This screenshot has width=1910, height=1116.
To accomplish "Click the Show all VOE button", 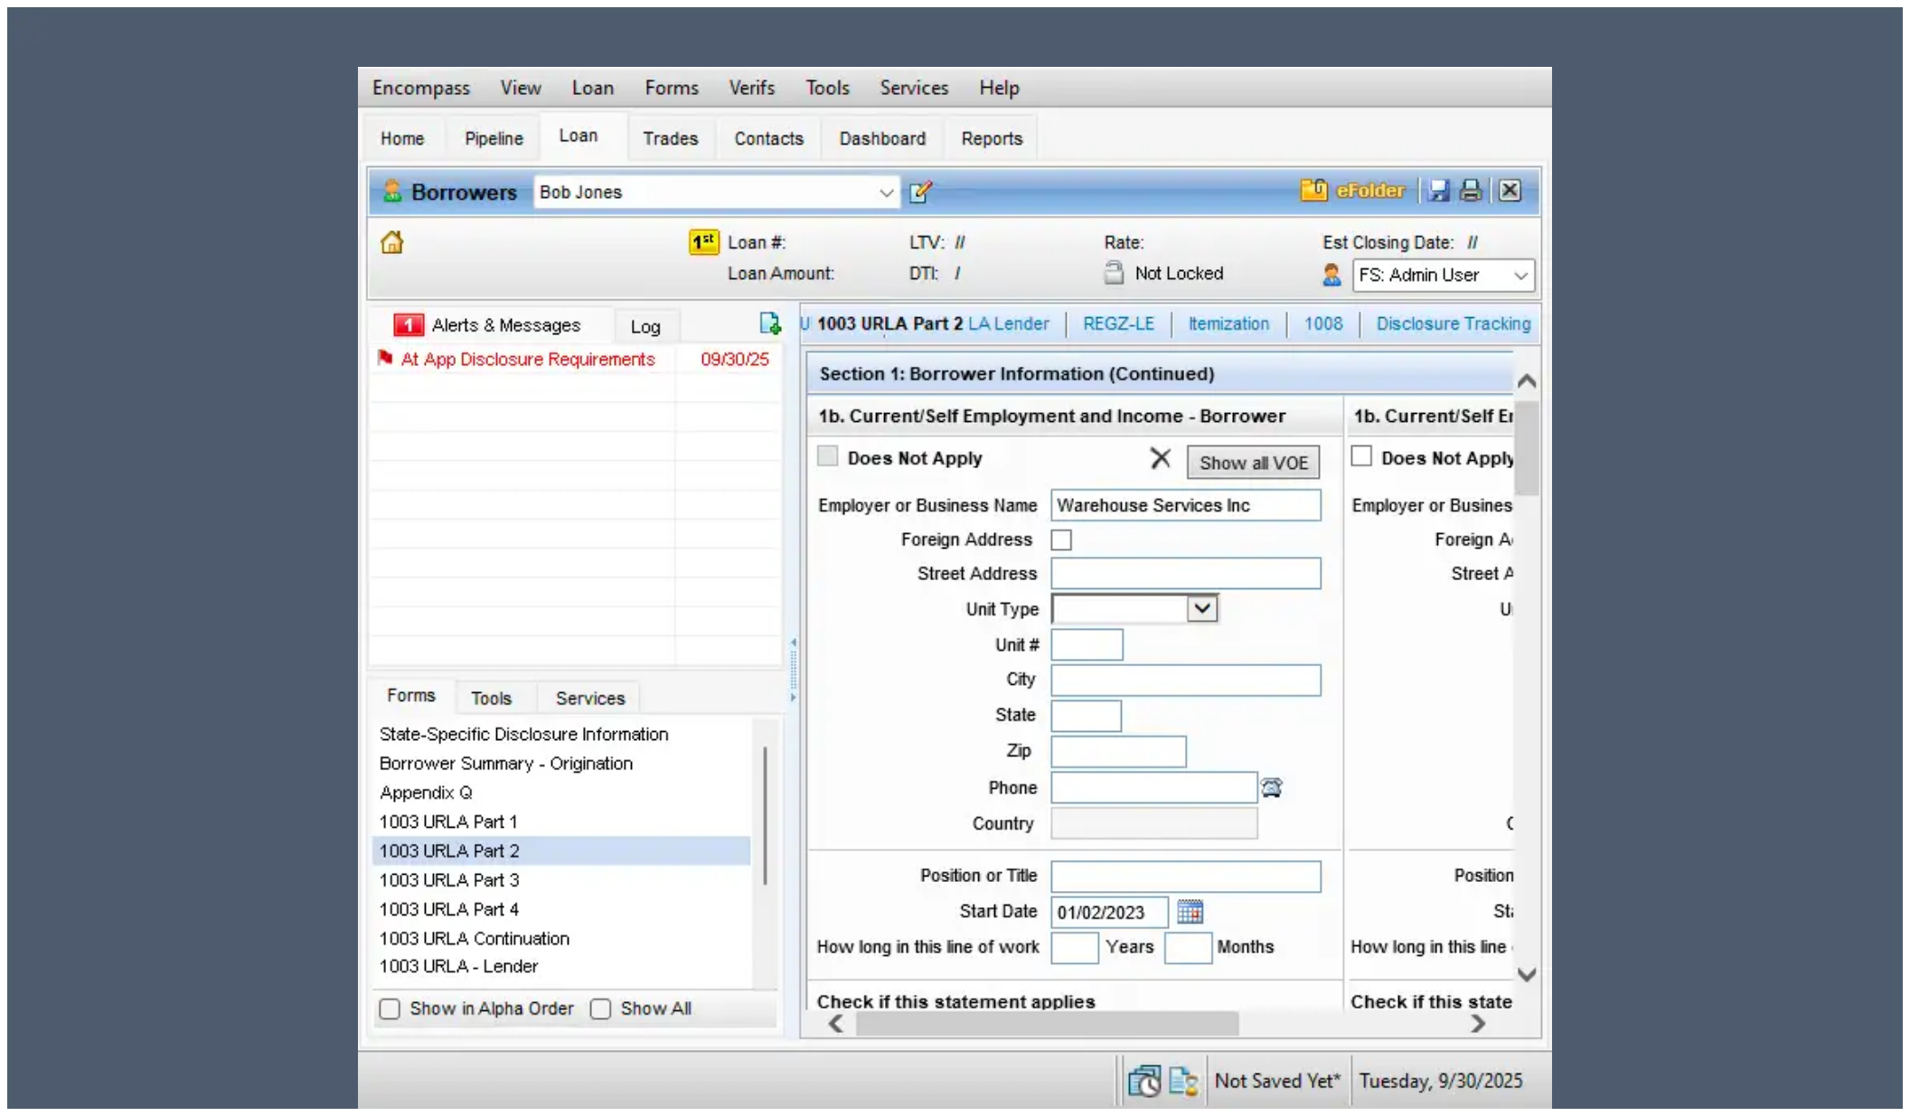I will coord(1253,462).
